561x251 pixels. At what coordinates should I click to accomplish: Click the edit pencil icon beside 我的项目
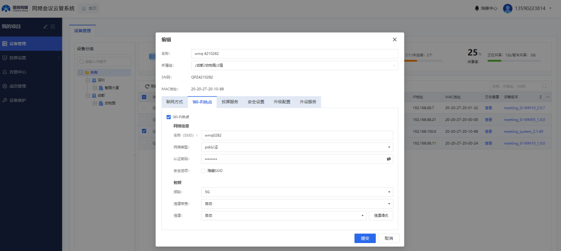click(x=46, y=27)
